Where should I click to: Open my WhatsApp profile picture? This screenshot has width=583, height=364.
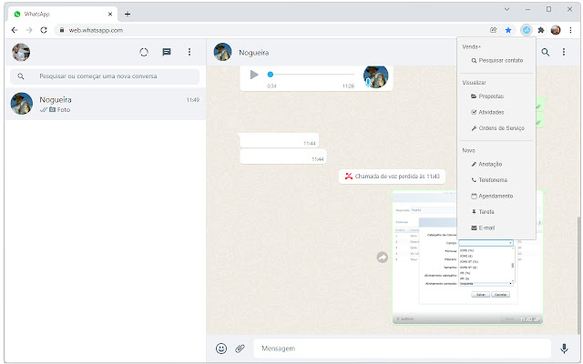[x=21, y=52]
